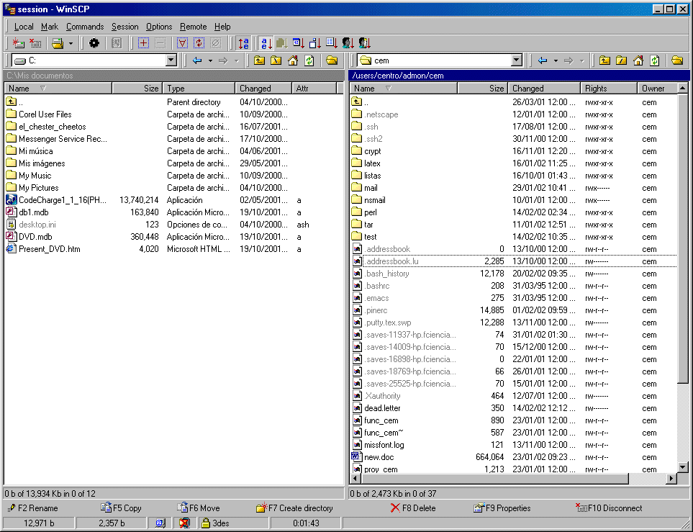
Task: Open the Mark menu
Action: click(x=50, y=27)
